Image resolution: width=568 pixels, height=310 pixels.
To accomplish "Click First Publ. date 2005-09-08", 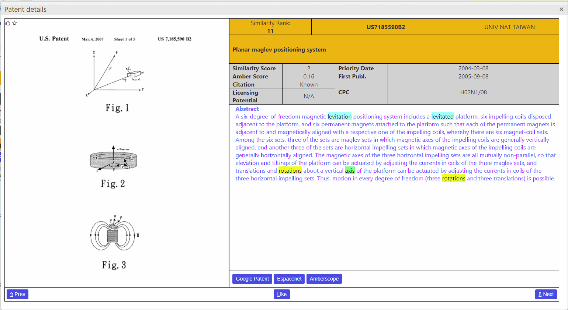I will pos(473,76).
